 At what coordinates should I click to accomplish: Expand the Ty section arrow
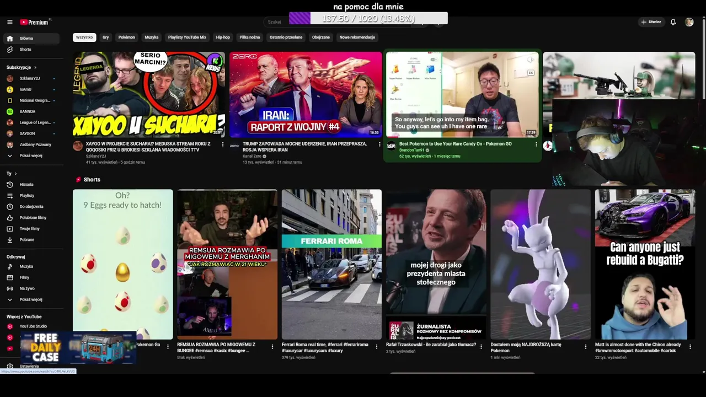pyautogui.click(x=15, y=174)
